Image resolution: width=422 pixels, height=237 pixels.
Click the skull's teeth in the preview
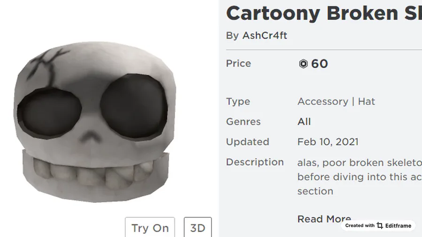94,173
